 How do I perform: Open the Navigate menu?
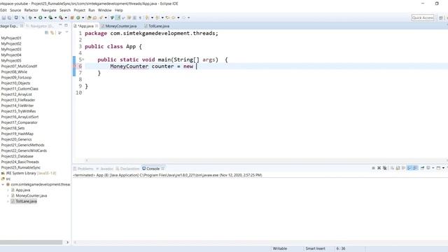[49, 10]
